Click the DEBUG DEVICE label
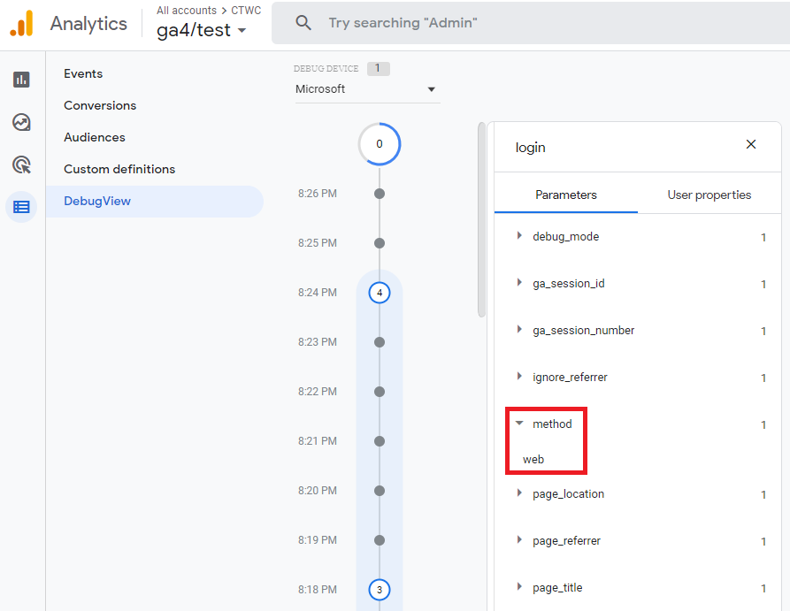The height and width of the screenshot is (611, 790). click(x=326, y=68)
